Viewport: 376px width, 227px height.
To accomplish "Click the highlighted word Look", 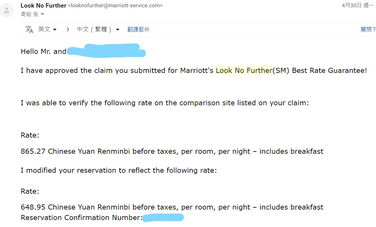I will pos(224,70).
